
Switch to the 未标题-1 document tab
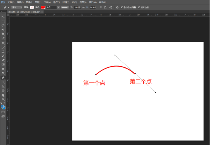pos(24,12)
